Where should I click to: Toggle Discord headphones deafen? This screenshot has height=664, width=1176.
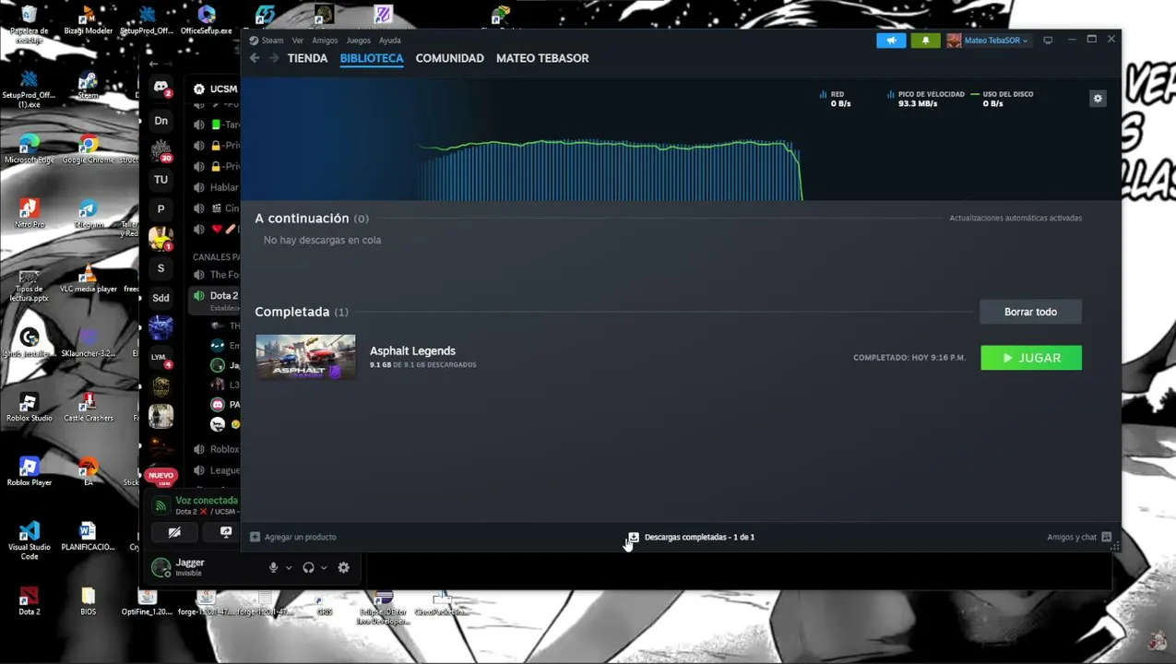click(x=308, y=568)
